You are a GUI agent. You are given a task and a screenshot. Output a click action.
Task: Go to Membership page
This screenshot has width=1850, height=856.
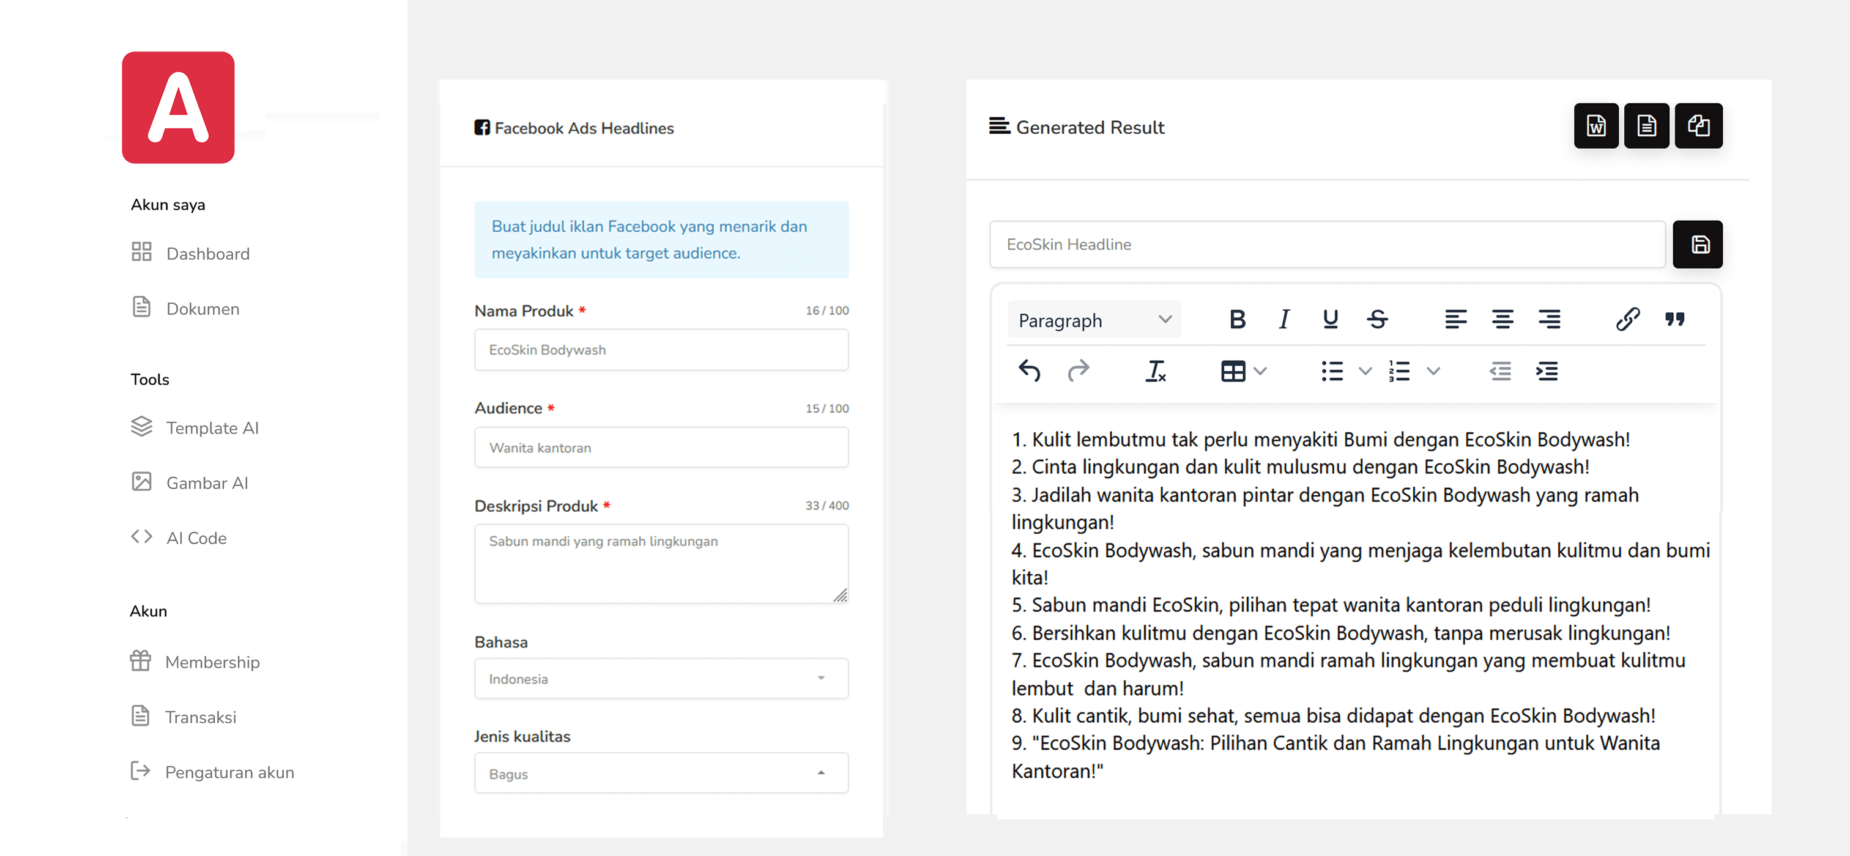[212, 662]
